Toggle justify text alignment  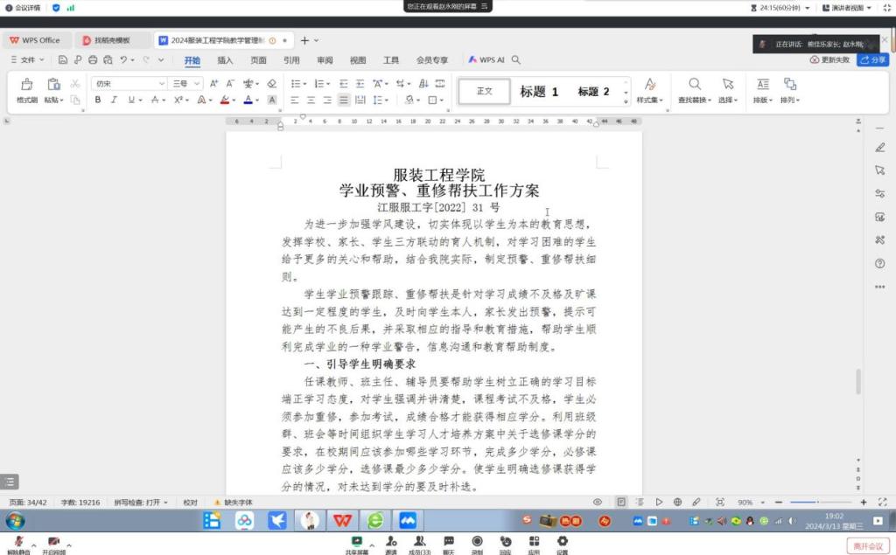(344, 101)
